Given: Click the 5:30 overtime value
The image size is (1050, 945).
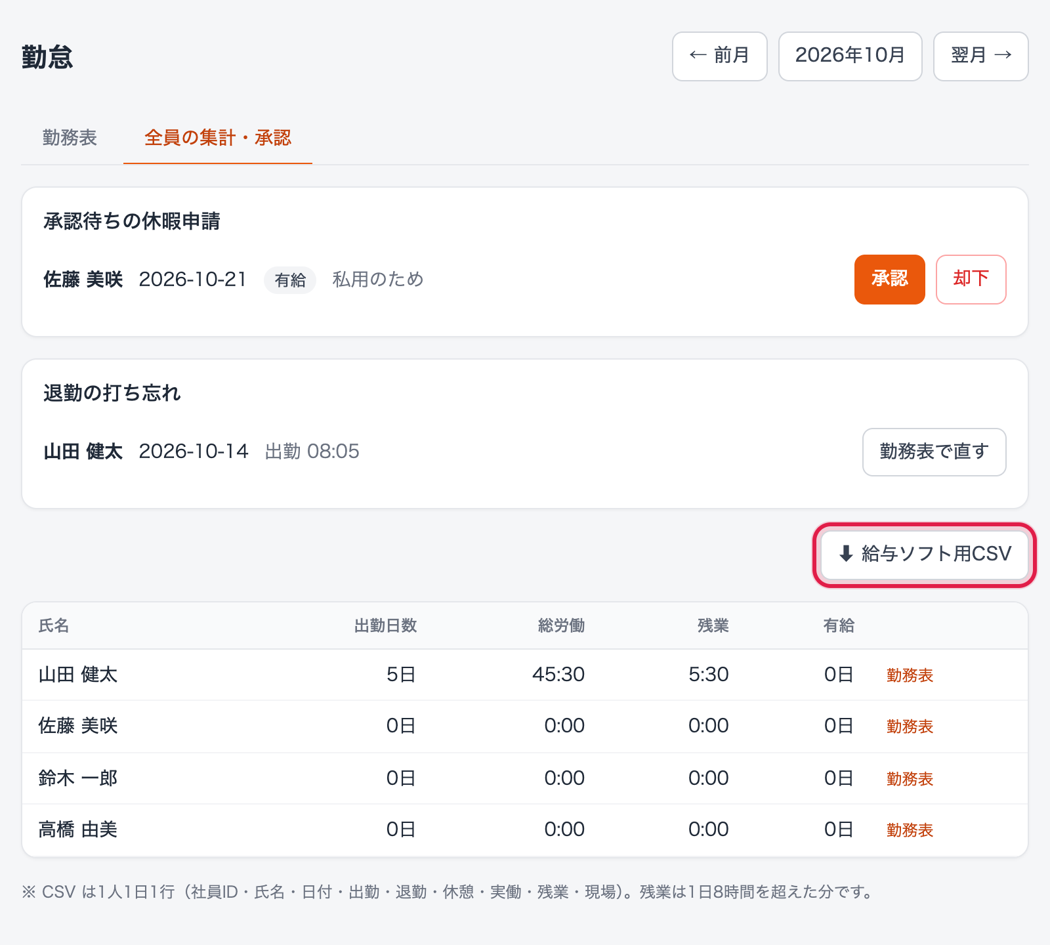Looking at the screenshot, I should pos(709,675).
